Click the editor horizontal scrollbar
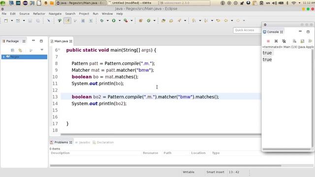 click(161, 134)
